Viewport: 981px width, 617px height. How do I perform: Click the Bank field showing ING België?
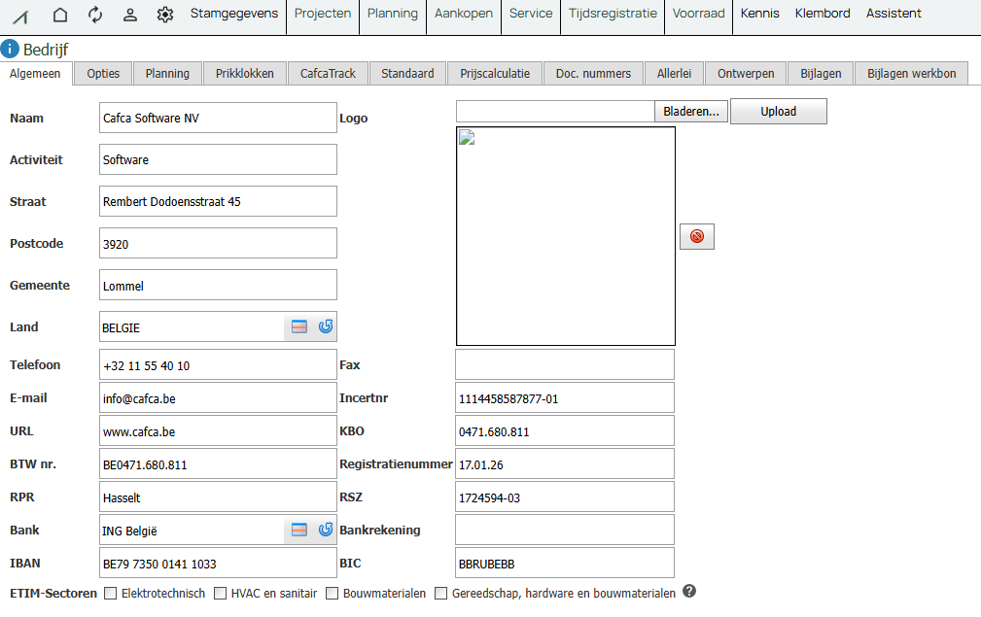click(193, 531)
